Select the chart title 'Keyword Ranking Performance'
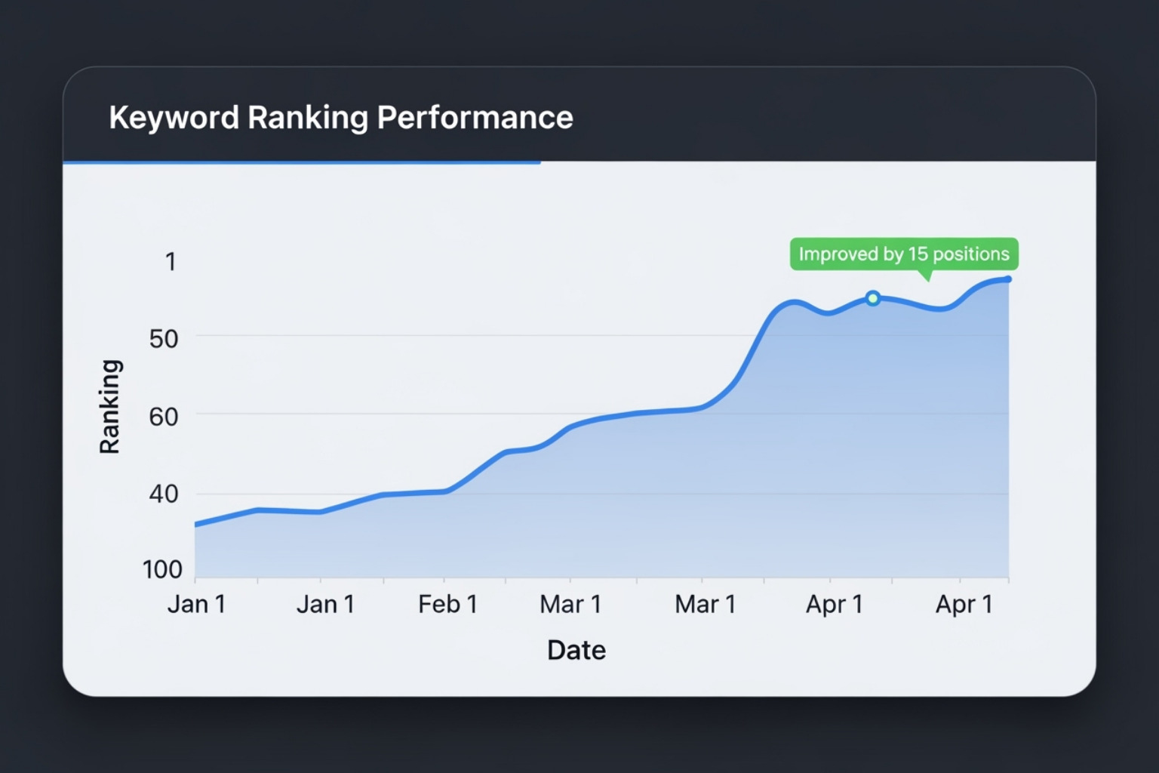 [x=341, y=116]
